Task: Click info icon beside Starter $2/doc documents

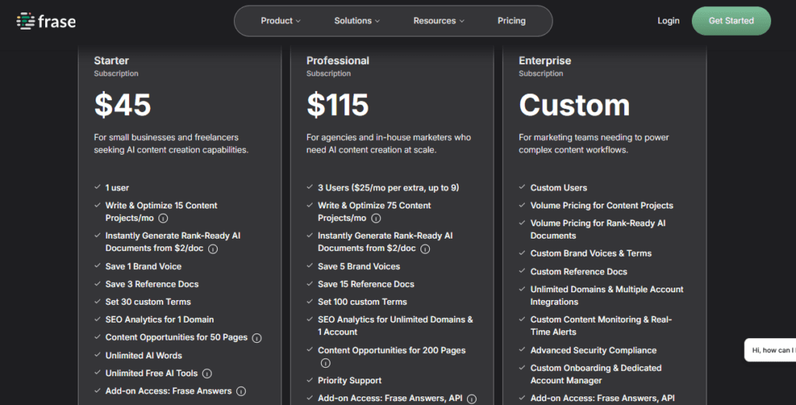Action: click(212, 250)
